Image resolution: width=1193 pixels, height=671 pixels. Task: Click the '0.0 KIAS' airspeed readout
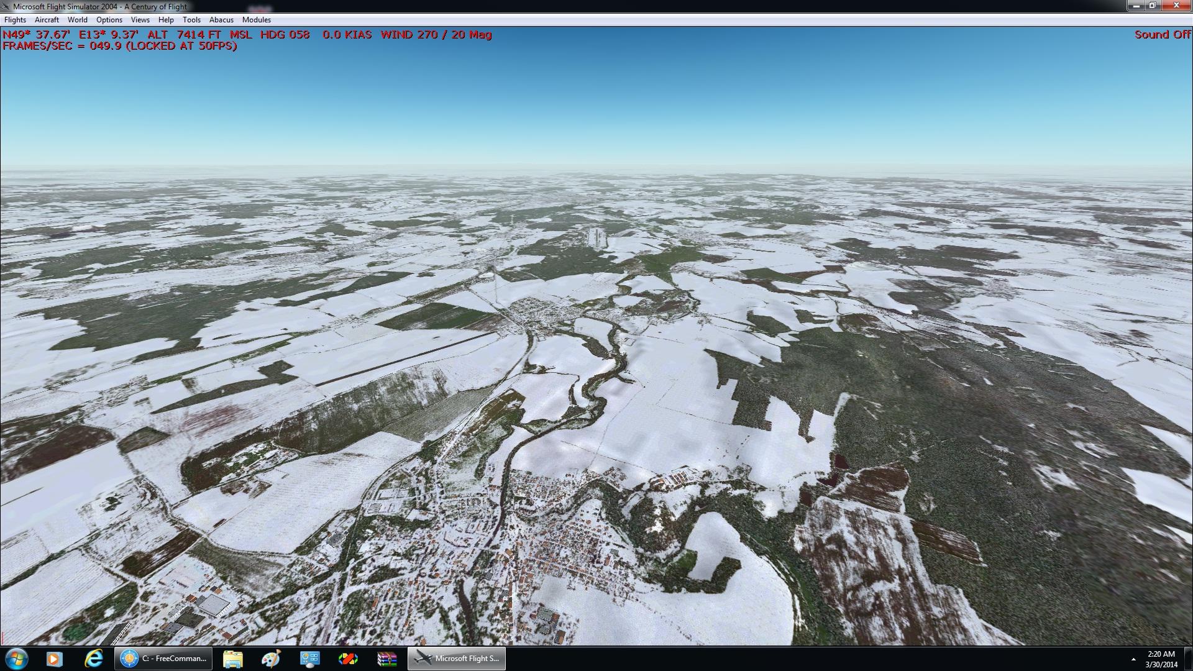tap(347, 35)
